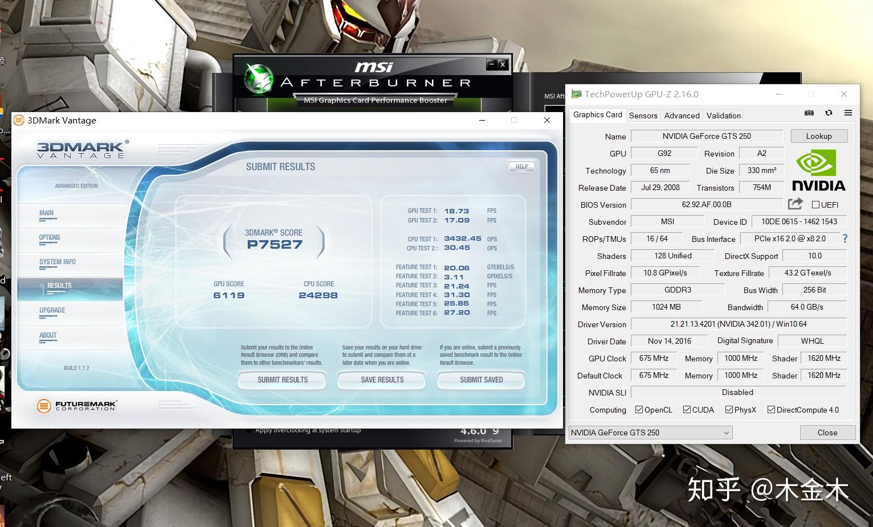
Task: Switch to the Graphics Card tab
Action: pyautogui.click(x=597, y=114)
